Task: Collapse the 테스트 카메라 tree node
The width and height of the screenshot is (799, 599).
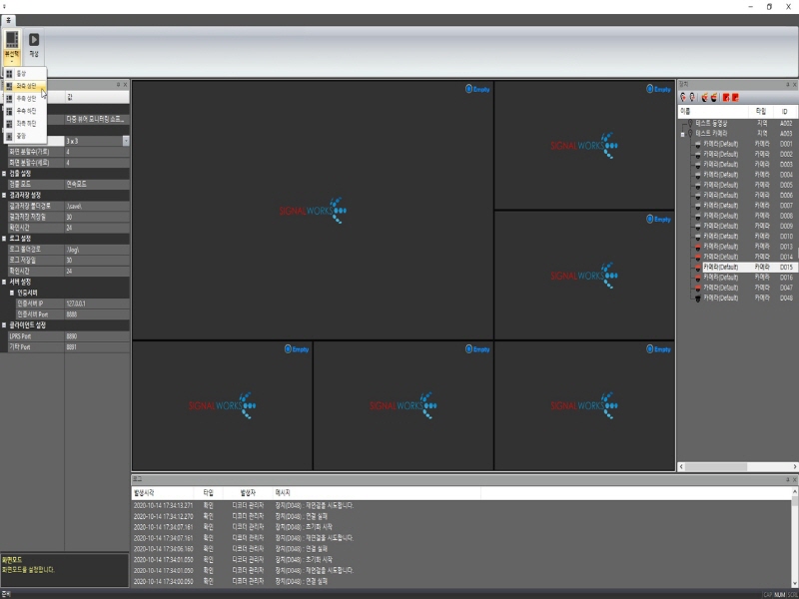Action: point(683,134)
